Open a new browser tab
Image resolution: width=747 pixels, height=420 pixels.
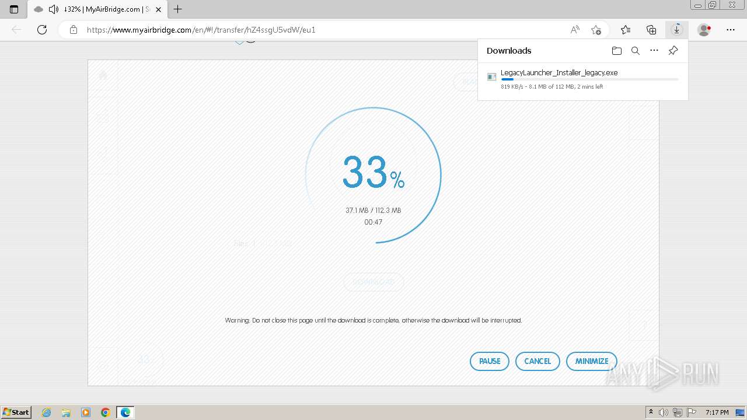(178, 9)
